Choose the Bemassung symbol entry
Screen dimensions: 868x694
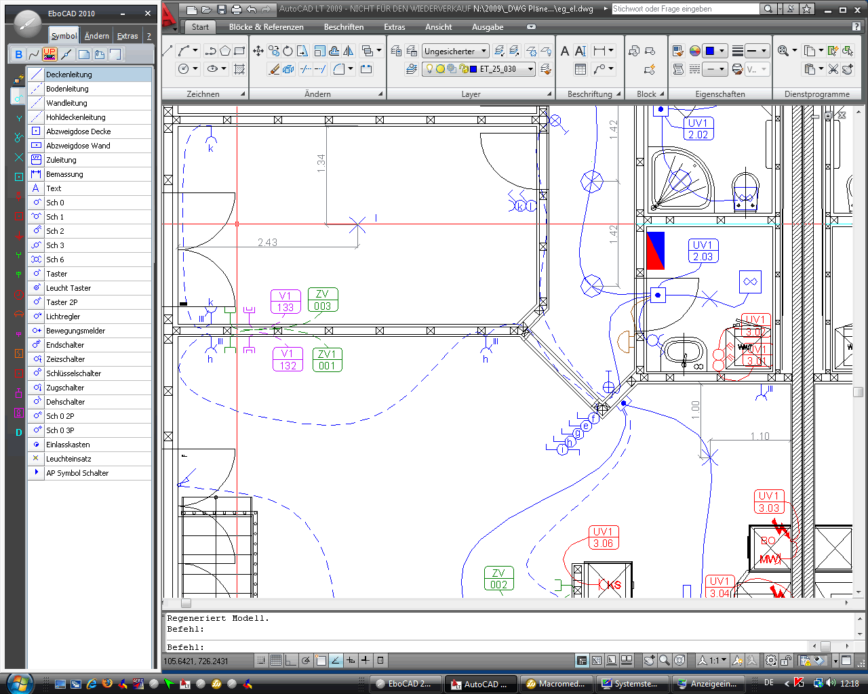click(64, 174)
